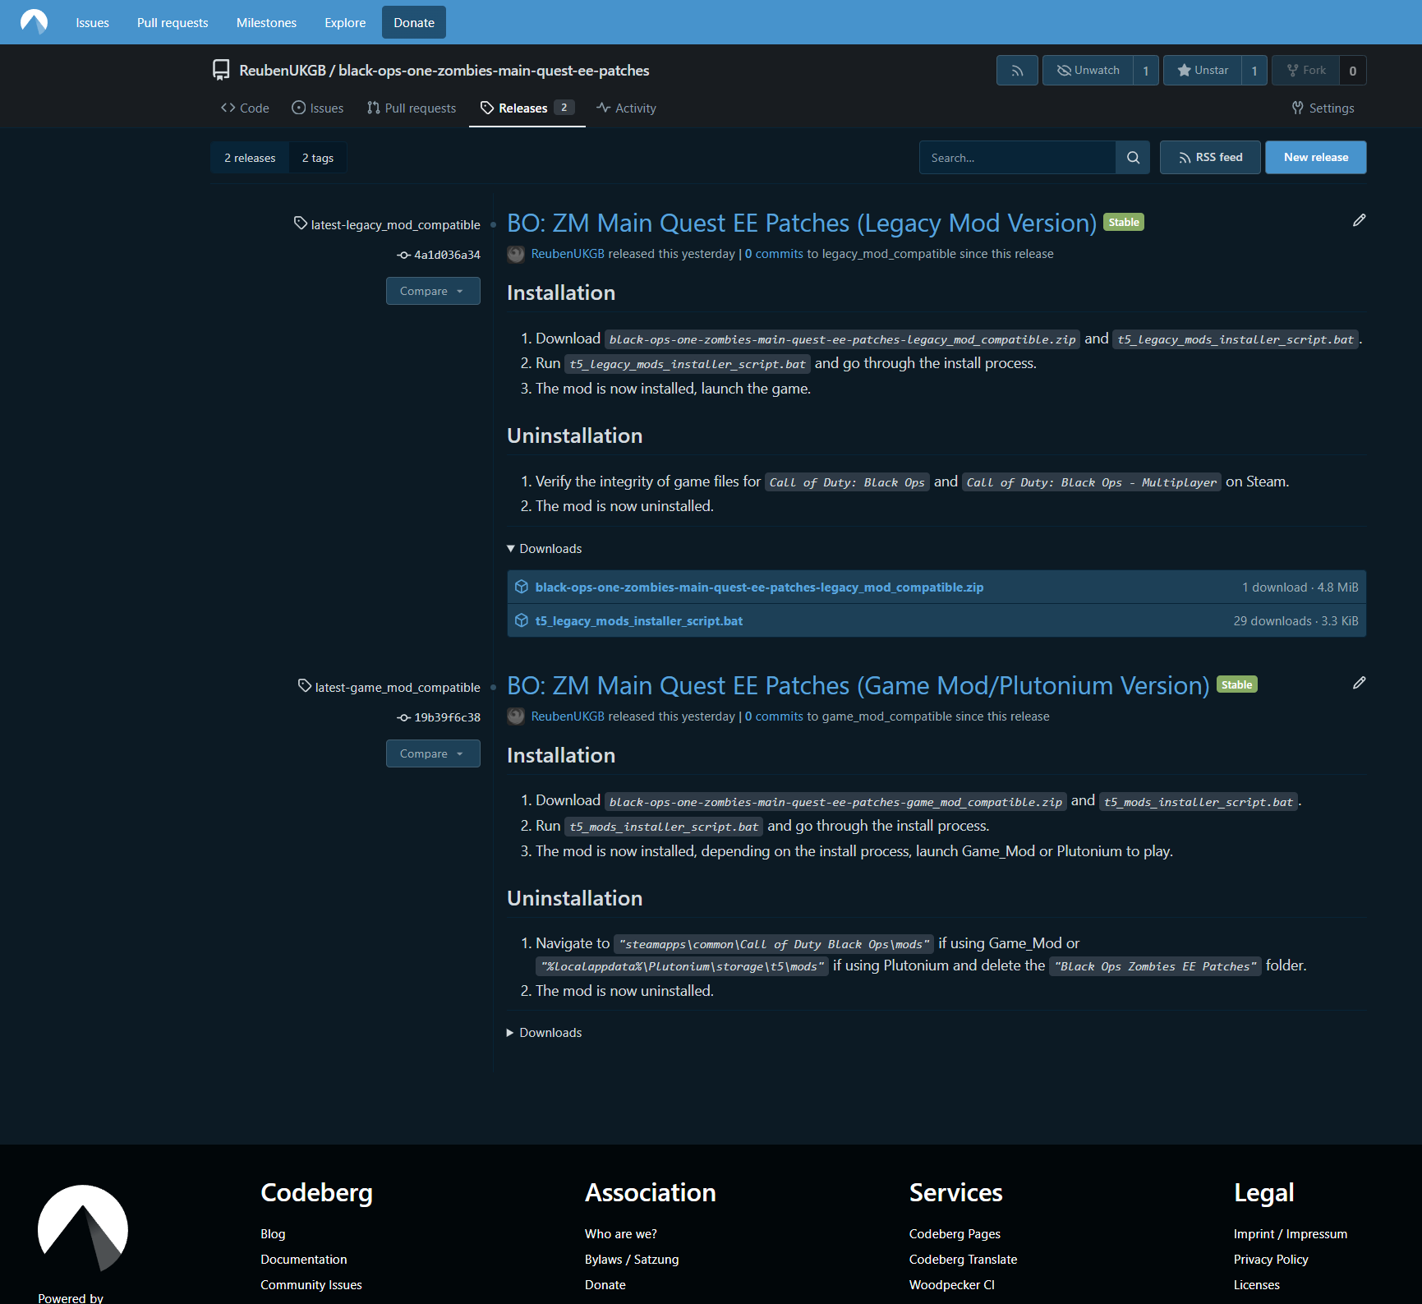Open Compare dropdown for latest-game_mod_compatible

(433, 753)
